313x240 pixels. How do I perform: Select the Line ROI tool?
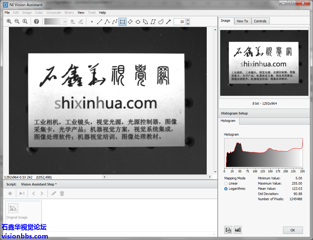point(100,22)
